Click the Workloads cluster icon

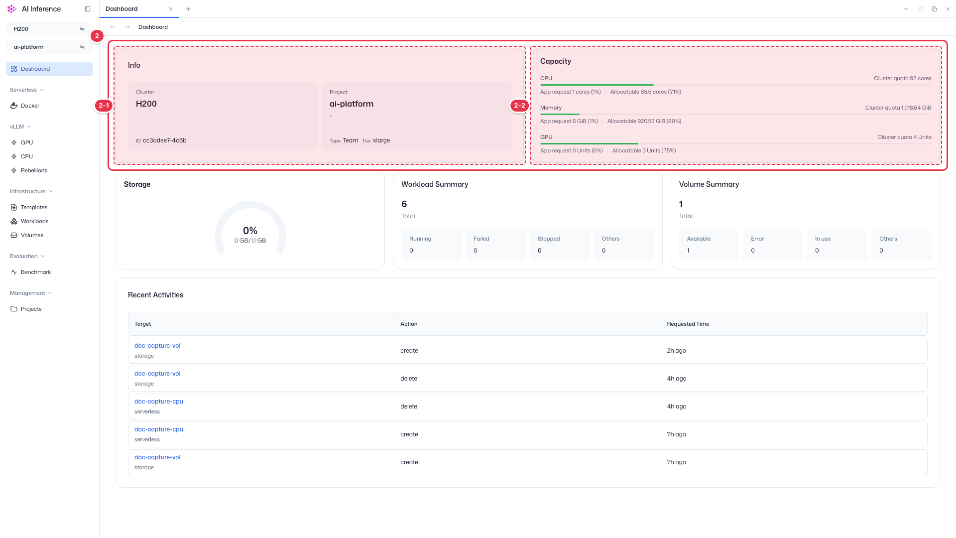point(14,221)
